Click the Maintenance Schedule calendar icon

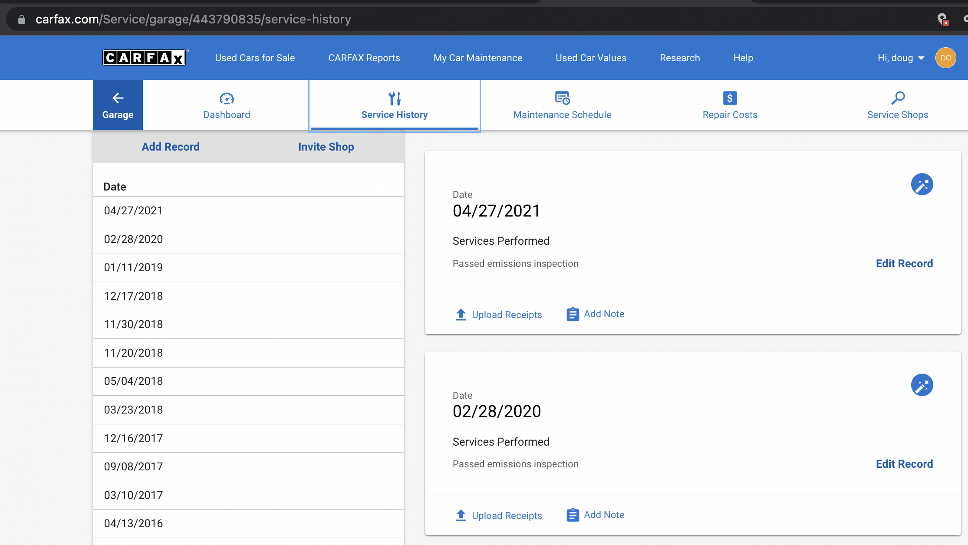(563, 98)
